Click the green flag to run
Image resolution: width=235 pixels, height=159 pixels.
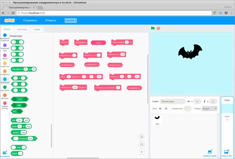coord(153,28)
